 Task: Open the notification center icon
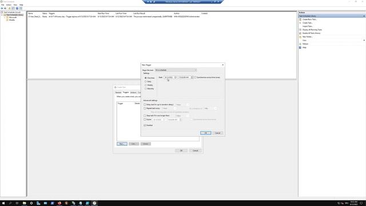tap(361, 203)
